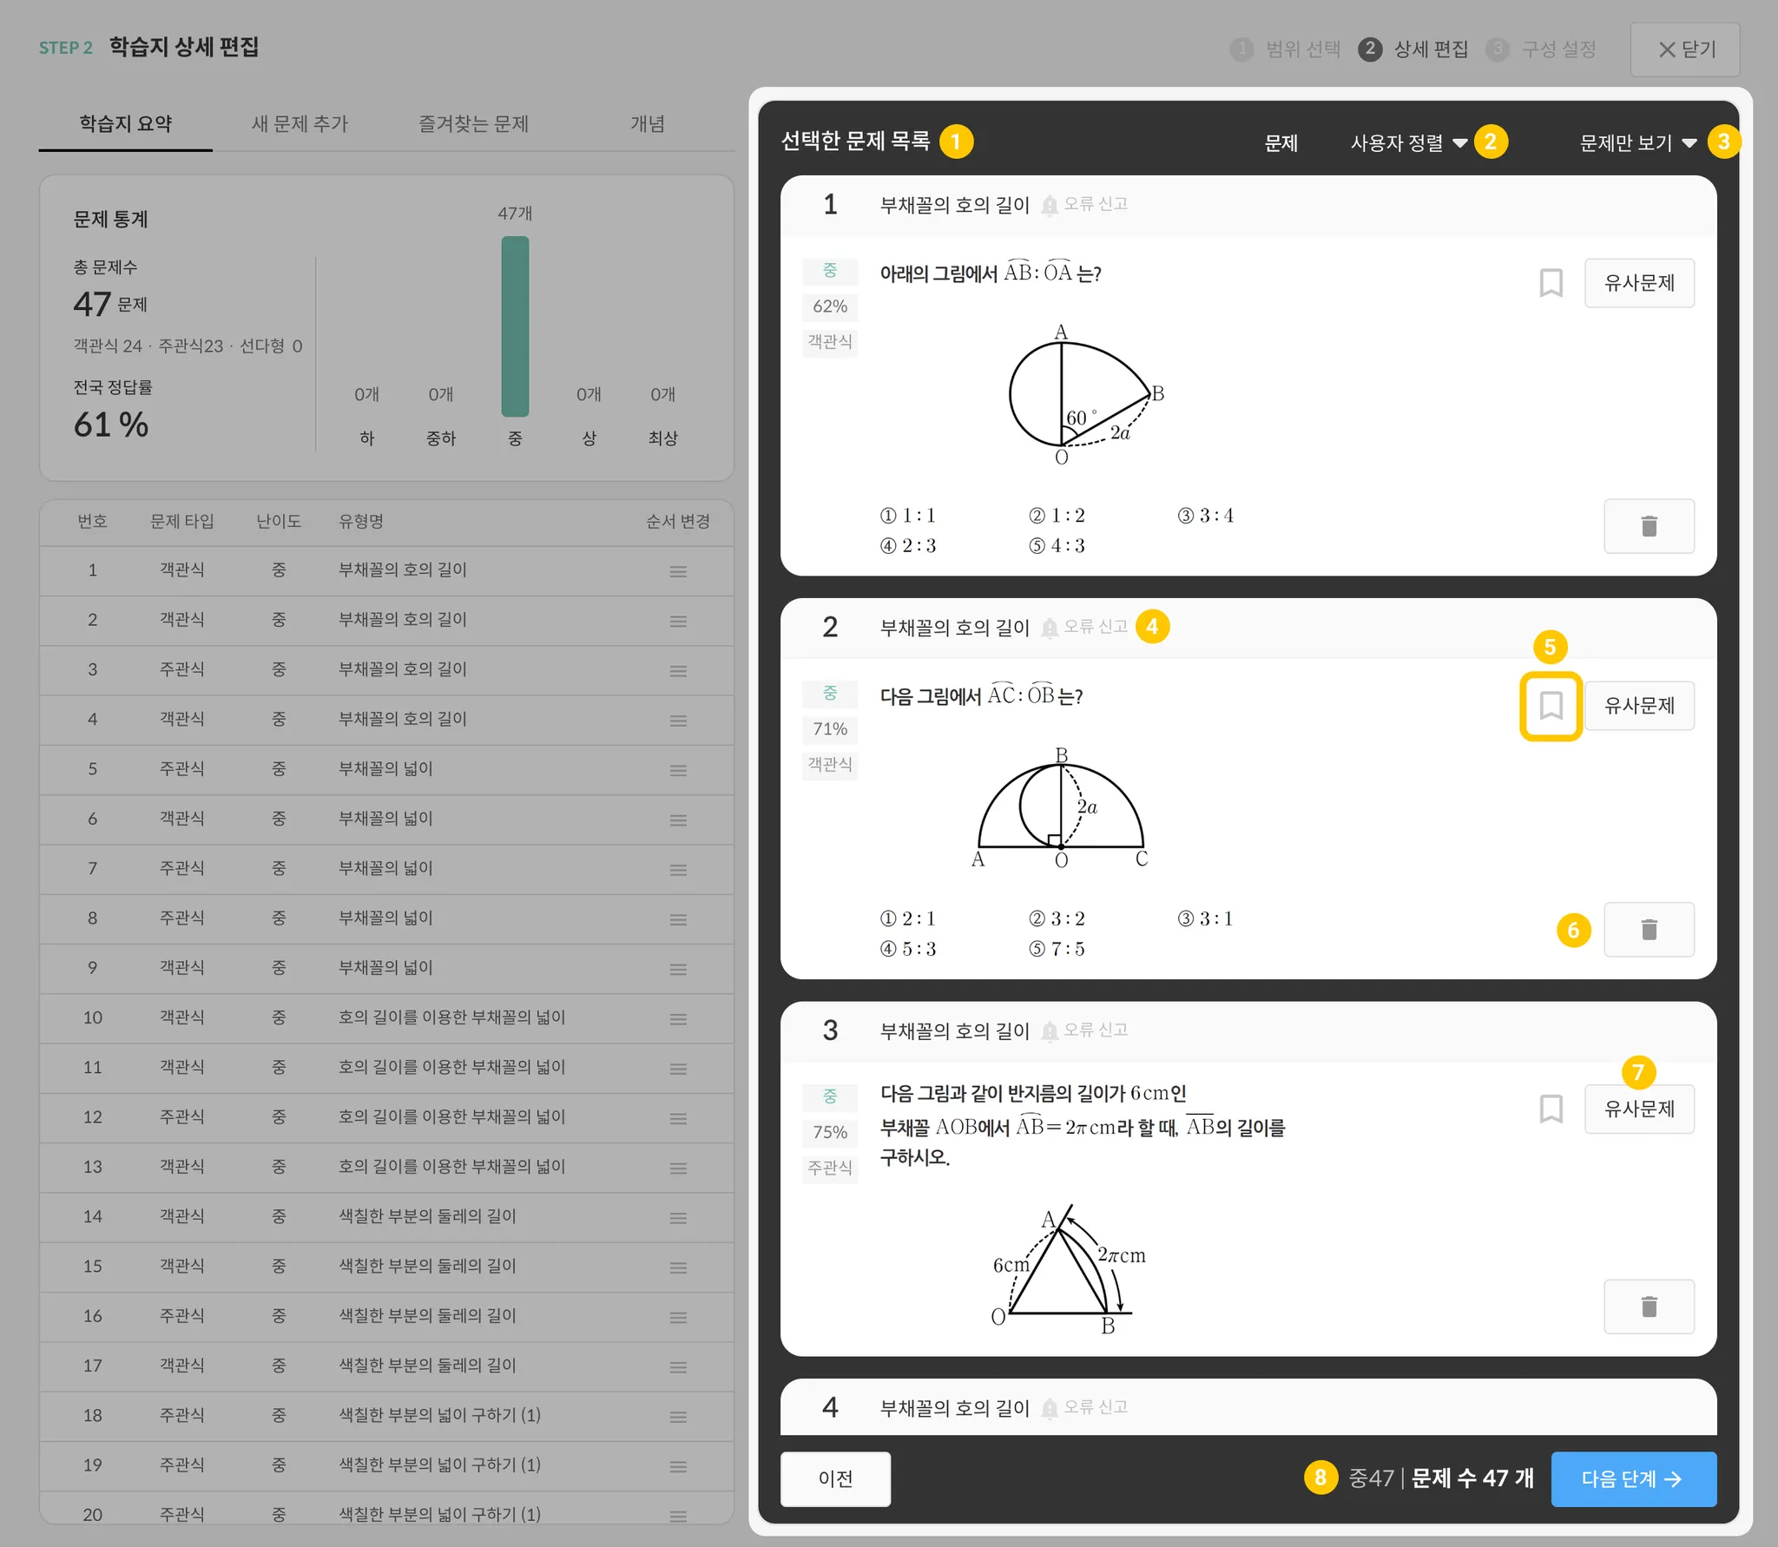Viewport: 1778px width, 1547px height.
Task: Delete problem 3 with the trash icon
Action: click(1648, 1307)
